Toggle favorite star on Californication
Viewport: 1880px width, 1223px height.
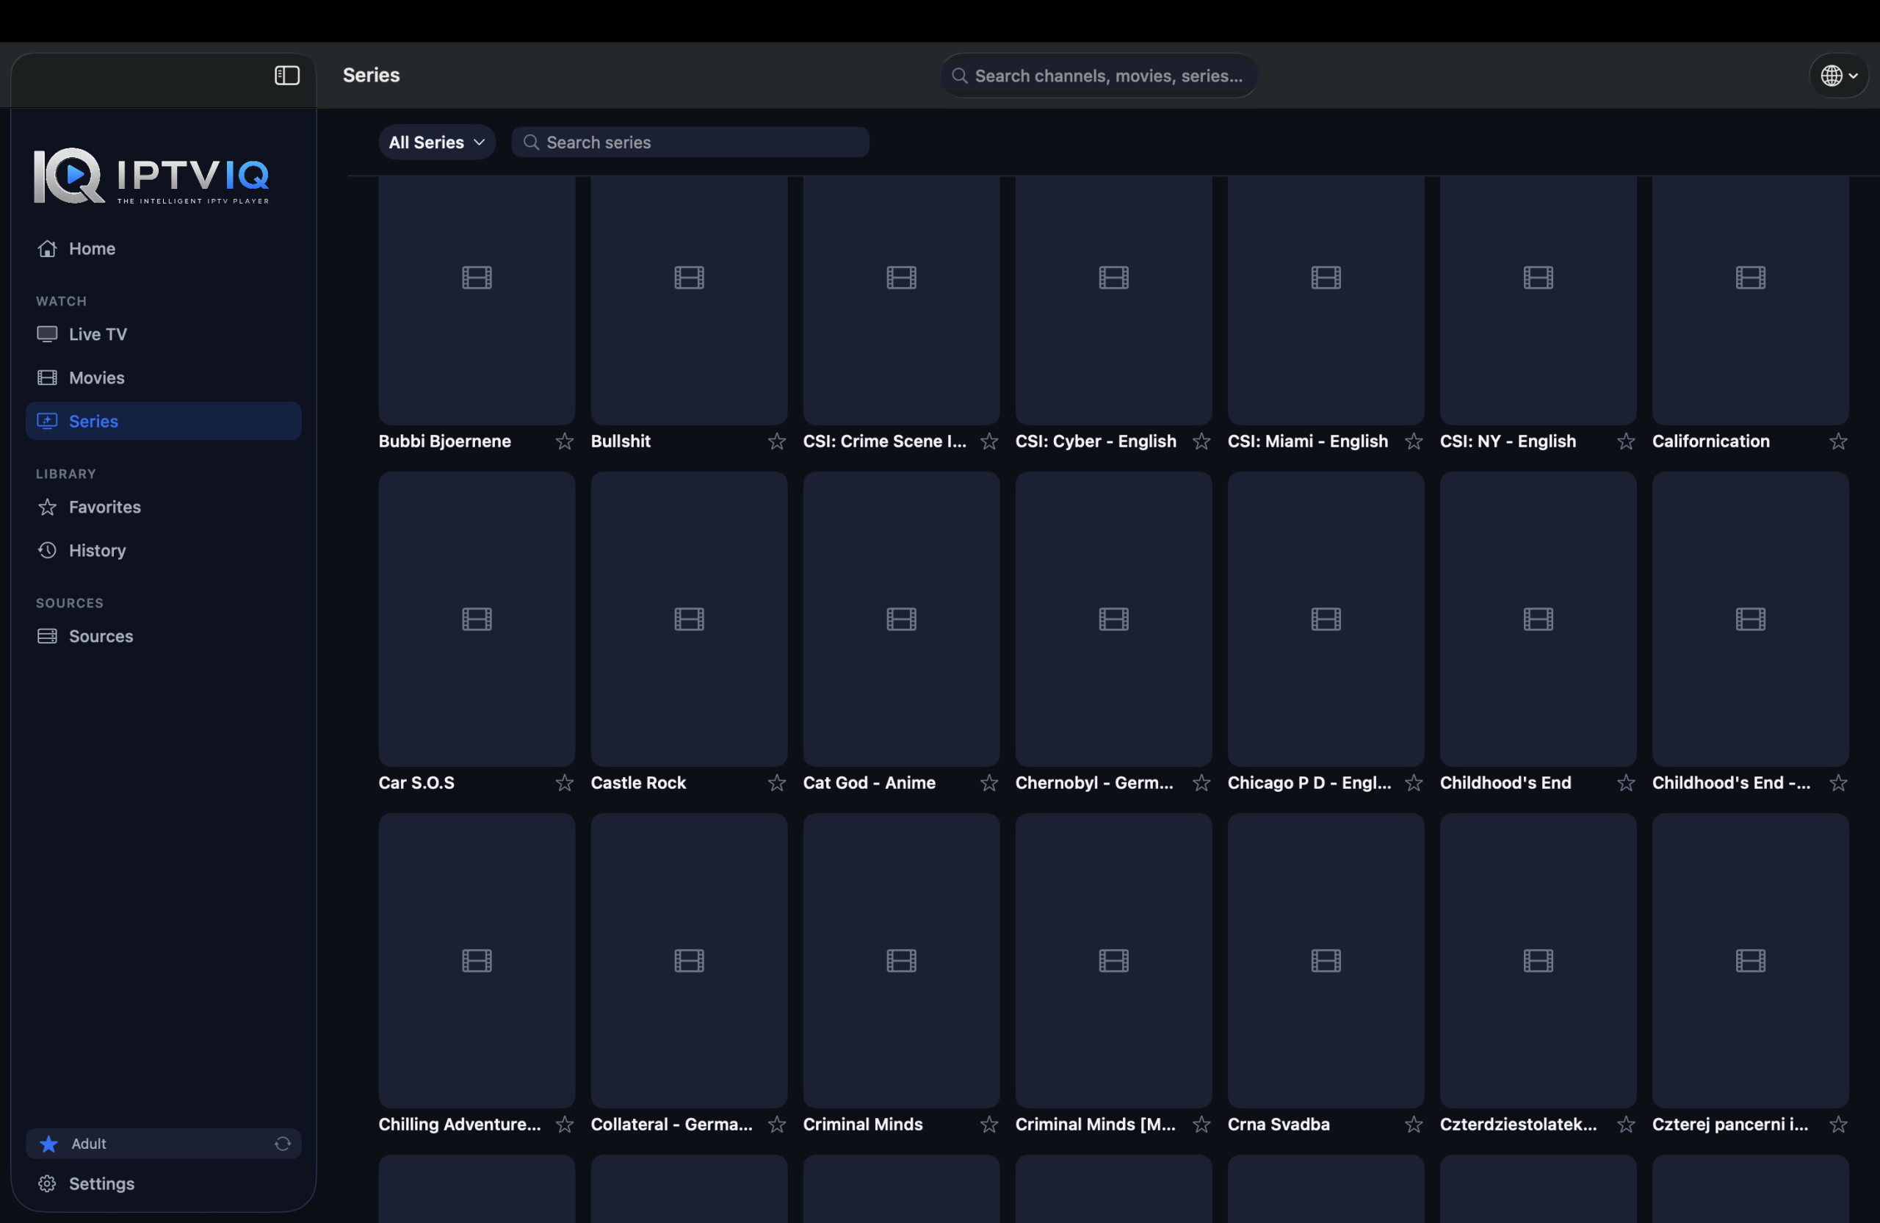point(1838,441)
